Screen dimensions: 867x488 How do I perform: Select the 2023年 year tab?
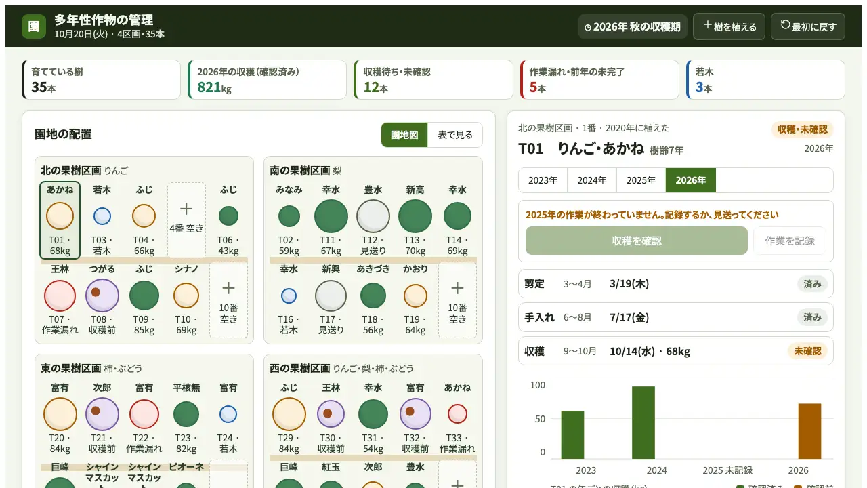(543, 180)
